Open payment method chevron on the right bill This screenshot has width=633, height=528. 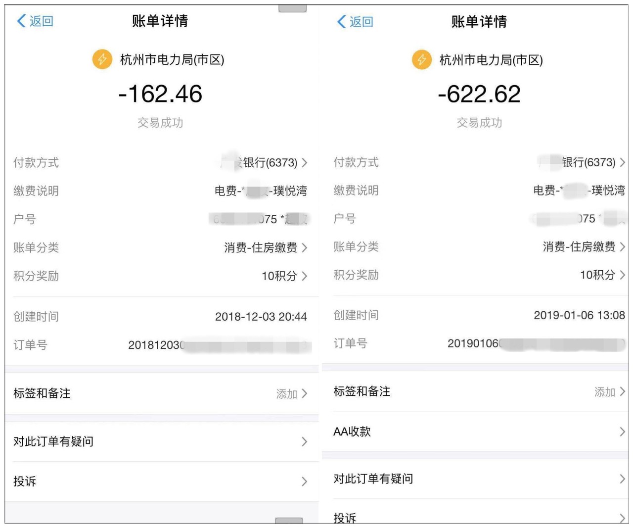coord(622,162)
